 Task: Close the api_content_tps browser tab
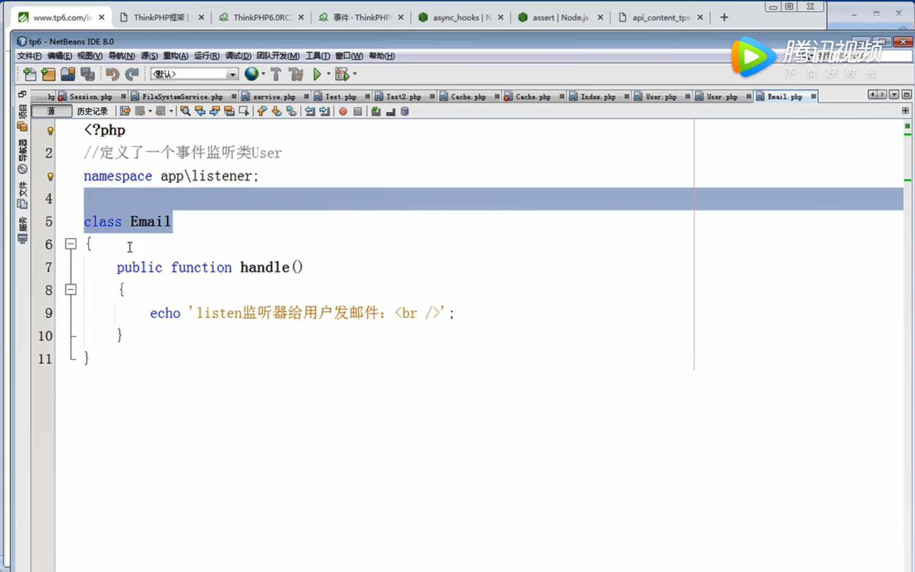(x=700, y=17)
